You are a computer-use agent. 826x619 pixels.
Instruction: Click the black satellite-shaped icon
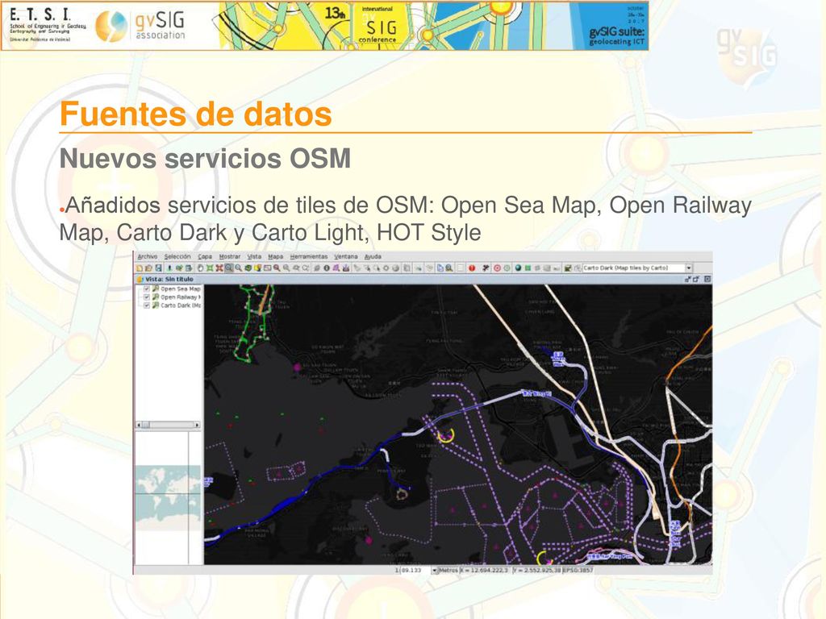coord(486,268)
